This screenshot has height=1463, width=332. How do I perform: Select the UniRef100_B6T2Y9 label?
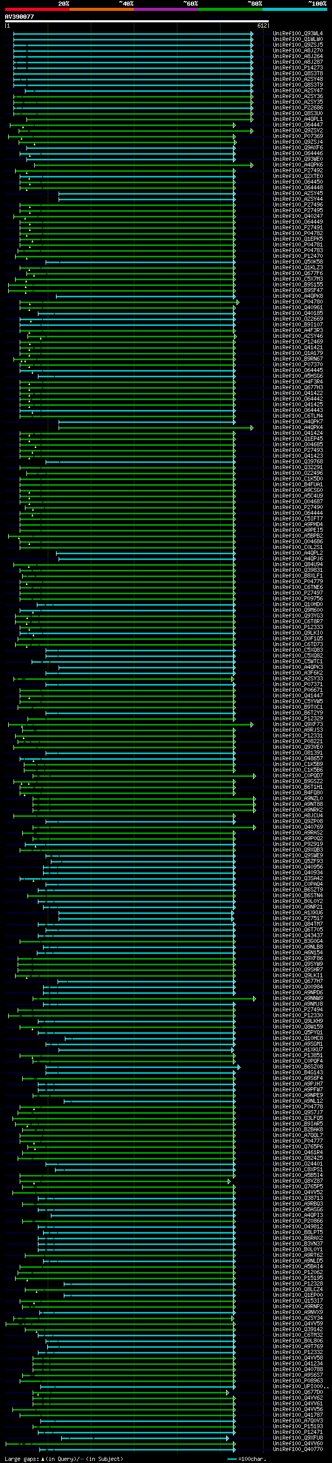(297, 713)
